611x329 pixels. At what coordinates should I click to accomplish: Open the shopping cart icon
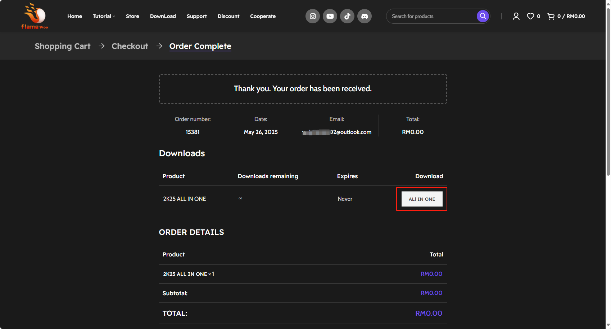pyautogui.click(x=551, y=16)
